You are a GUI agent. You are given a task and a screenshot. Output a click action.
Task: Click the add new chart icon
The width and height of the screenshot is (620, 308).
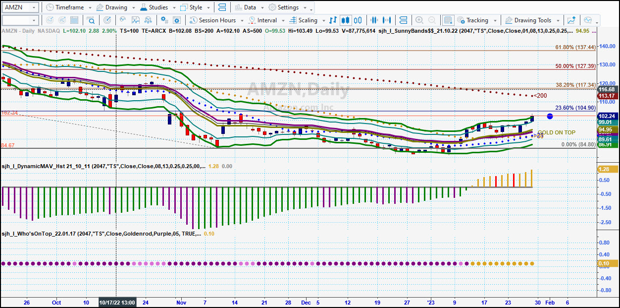pos(571,20)
